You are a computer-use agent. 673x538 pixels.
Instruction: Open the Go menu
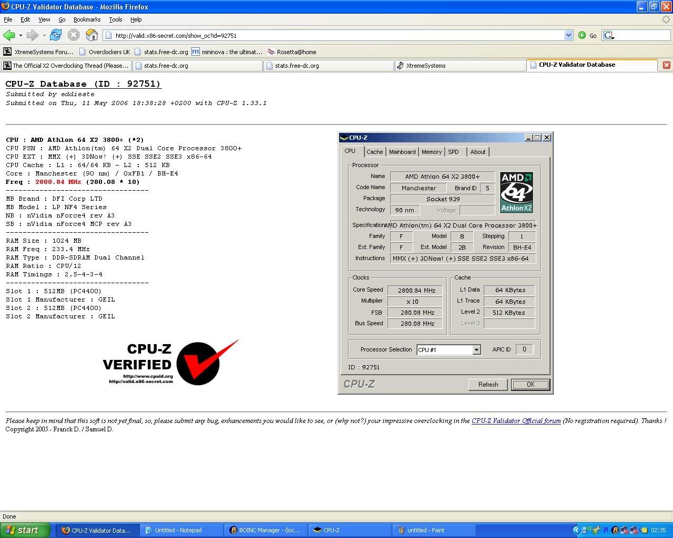62,19
